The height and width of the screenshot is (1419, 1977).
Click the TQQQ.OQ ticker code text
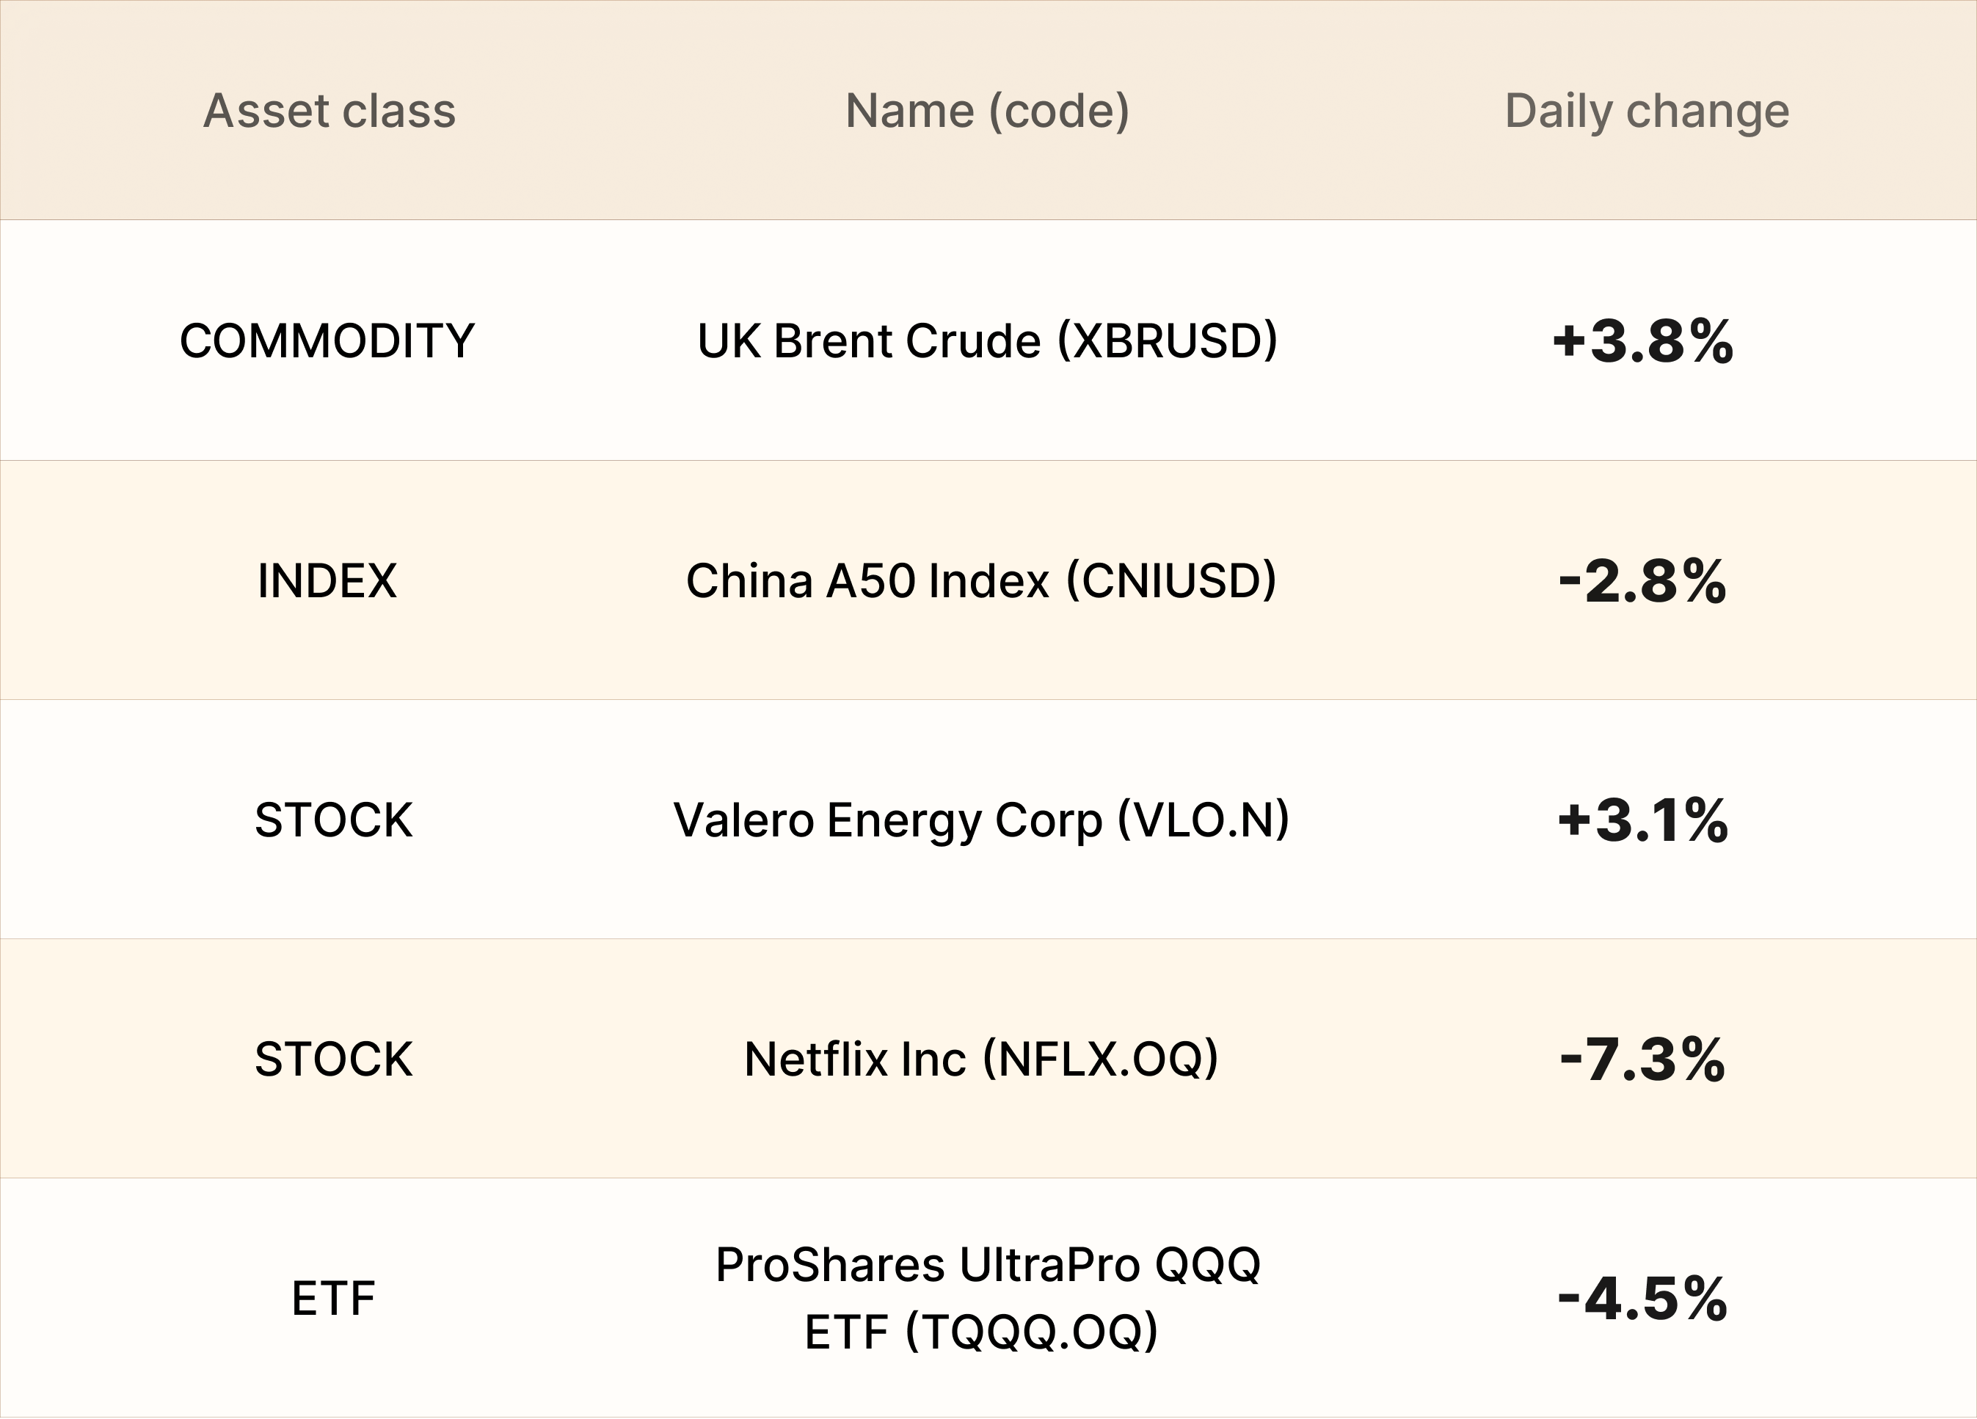(1032, 1332)
